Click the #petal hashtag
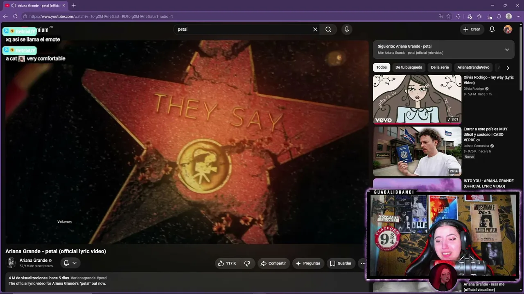Image resolution: width=524 pixels, height=294 pixels. 102,278
